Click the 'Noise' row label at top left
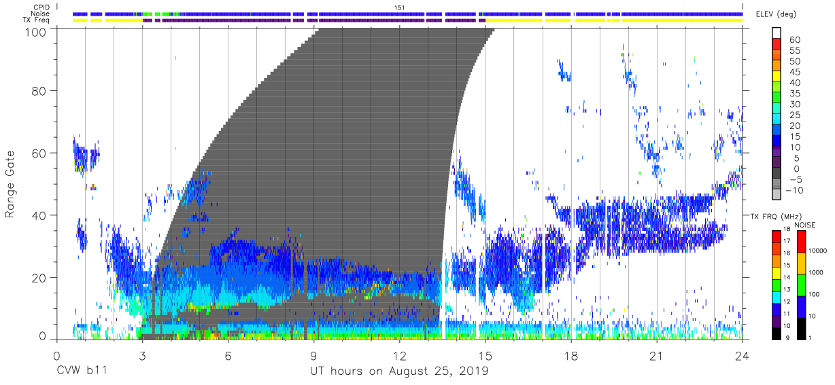Screen dimensions: 835x385 (x=40, y=14)
